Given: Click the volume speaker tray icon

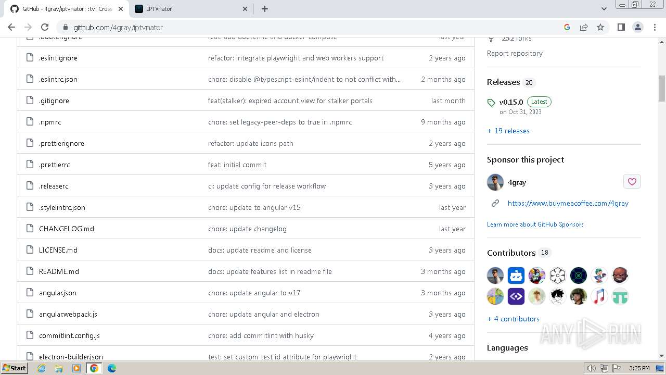Looking at the screenshot, I should click(592, 368).
